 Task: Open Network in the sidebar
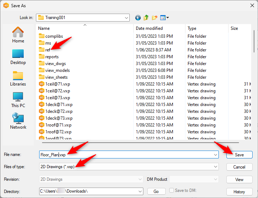tap(18, 121)
